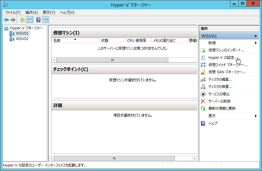Viewport: 262px width, 171px height.
Task: Click the 状態 column header
Action: pyautogui.click(x=112, y=41)
